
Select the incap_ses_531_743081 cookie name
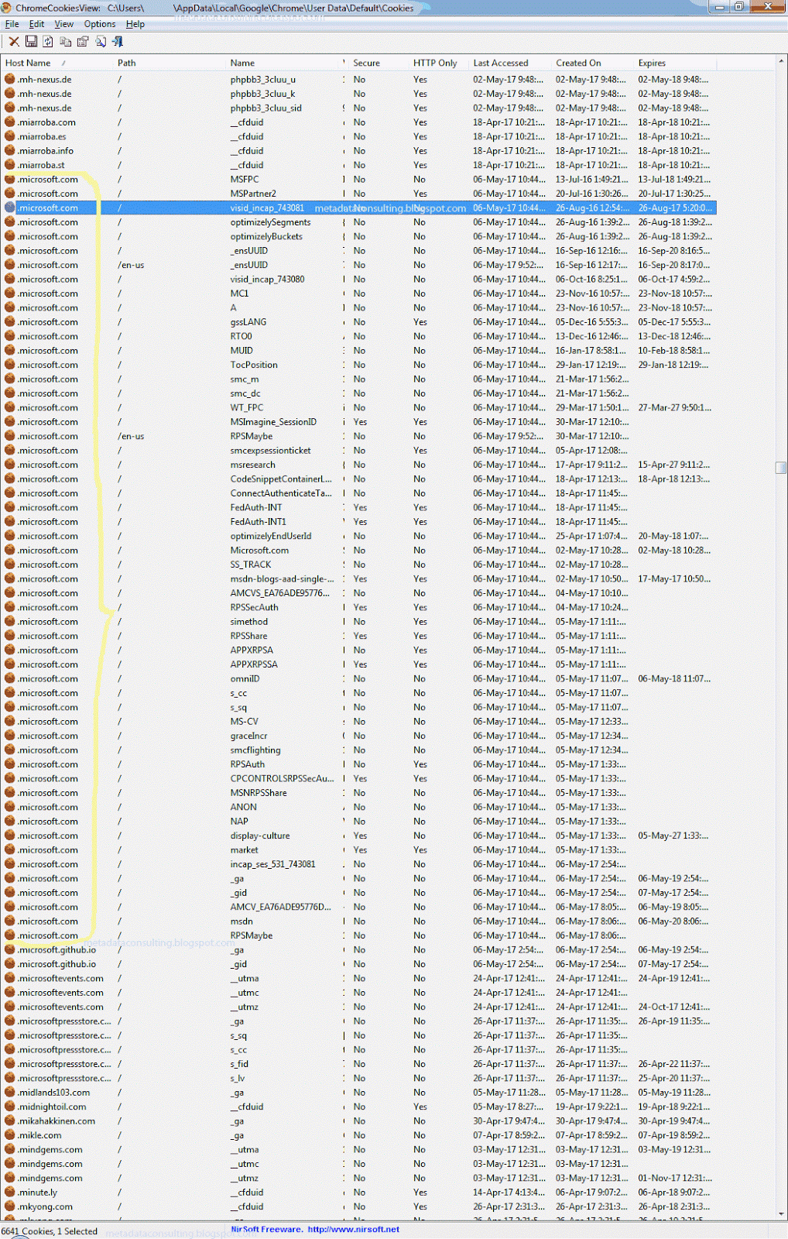[x=272, y=864]
